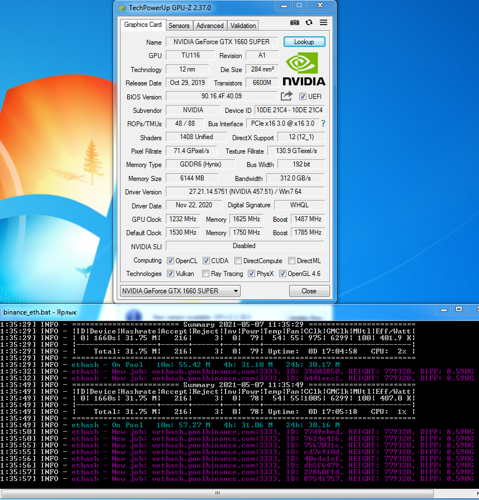Click the NVIDIA logo image
Image resolution: width=479 pixels, height=500 pixels.
[x=304, y=69]
